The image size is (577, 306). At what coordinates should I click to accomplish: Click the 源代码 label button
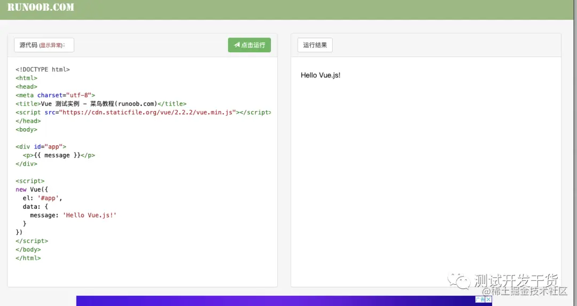point(44,45)
